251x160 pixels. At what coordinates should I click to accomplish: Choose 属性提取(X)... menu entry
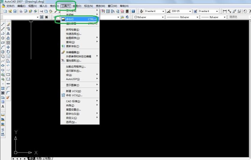tap(80, 61)
